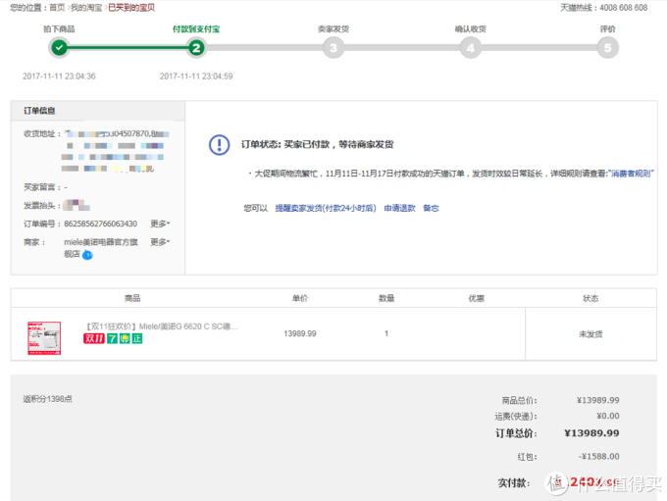This screenshot has width=667, height=501.
Task: Click the step 4 confirm receipt circle
Action: click(471, 48)
